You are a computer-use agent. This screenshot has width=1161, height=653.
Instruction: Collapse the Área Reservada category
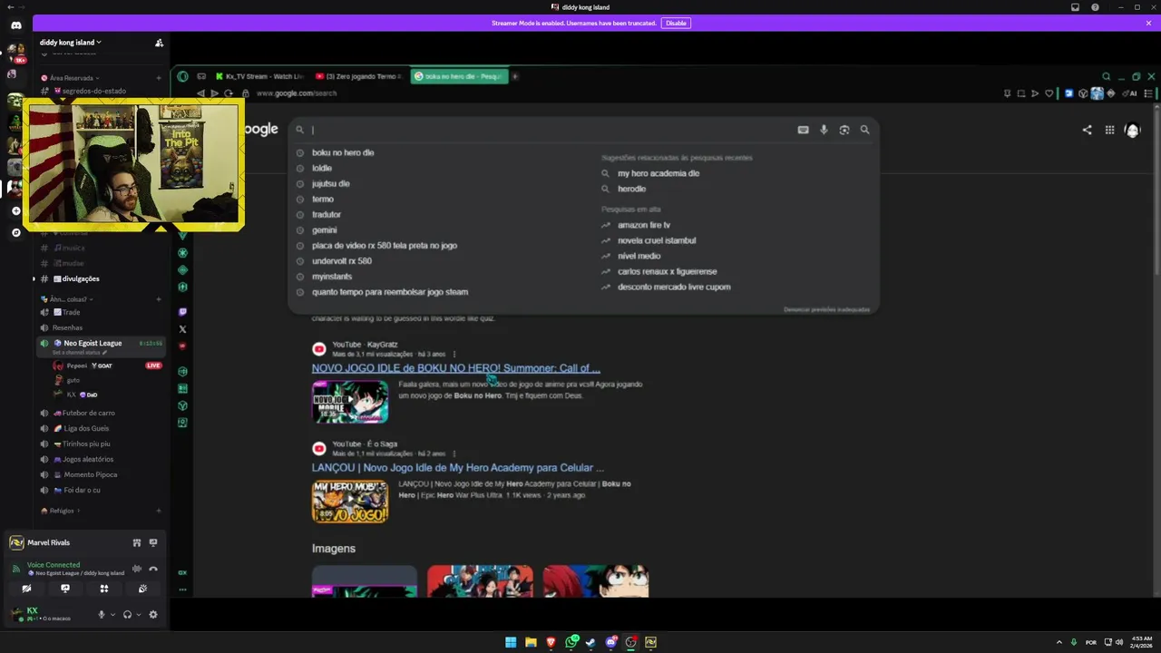click(71, 78)
